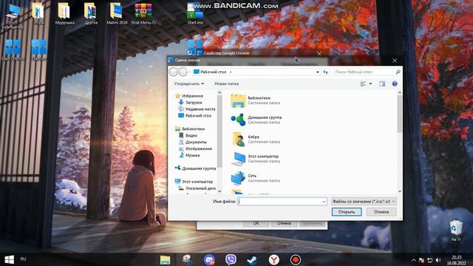Viewport: 473px width, 266px height.
Task: Select Видео library in navigation pane
Action: tap(188, 135)
